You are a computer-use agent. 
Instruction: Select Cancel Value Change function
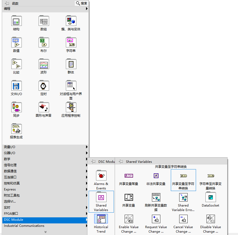click(x=183, y=219)
